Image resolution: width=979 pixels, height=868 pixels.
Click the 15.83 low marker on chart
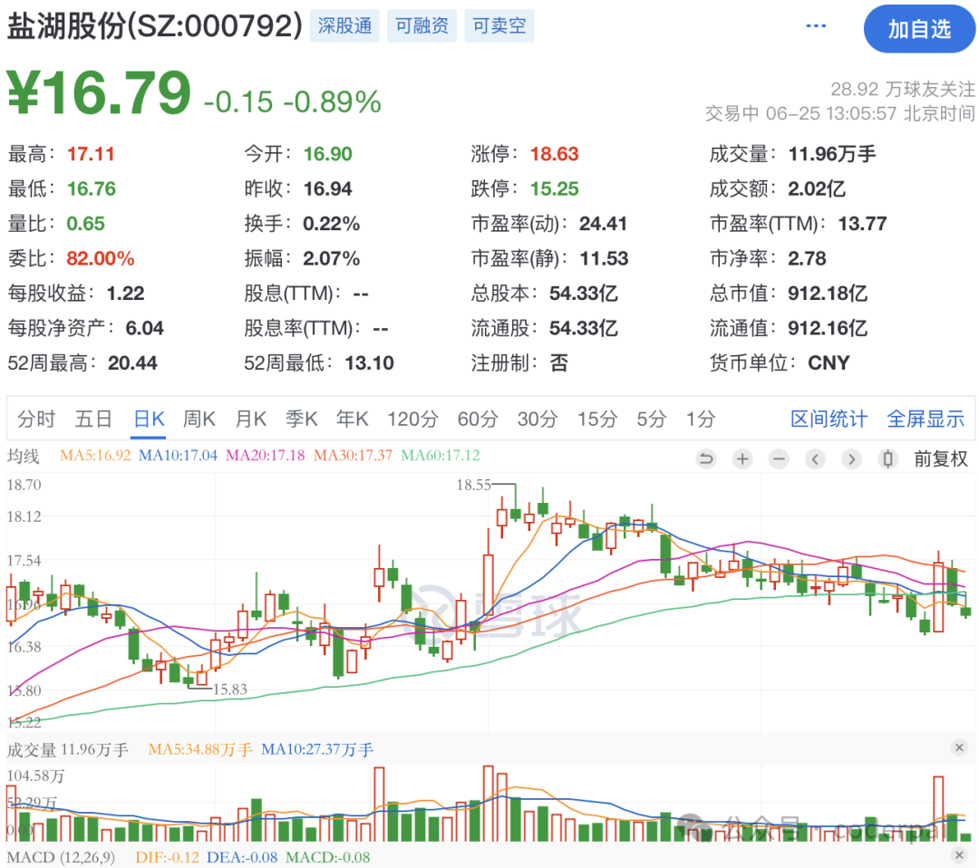click(x=230, y=689)
